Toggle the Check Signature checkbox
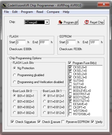The image size is (112, 135). [x=12, y=122]
